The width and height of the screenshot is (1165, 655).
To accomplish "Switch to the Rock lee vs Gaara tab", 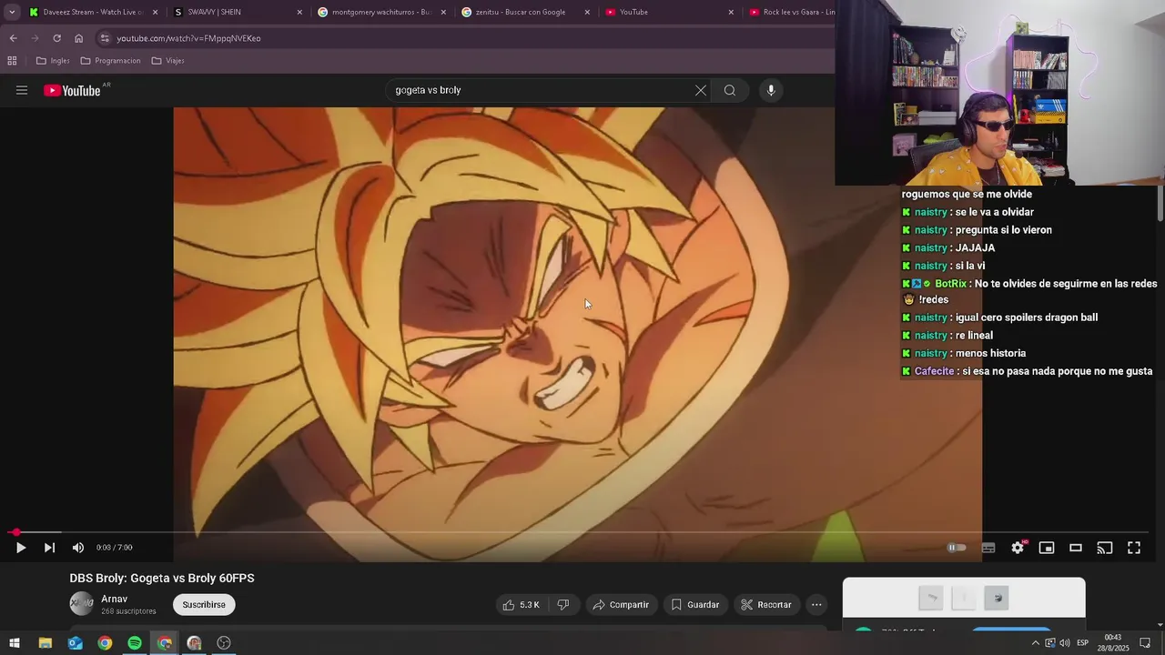I will tap(792, 12).
